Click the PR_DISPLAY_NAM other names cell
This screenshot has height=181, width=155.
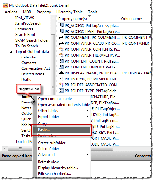pyautogui.click(x=137, y=73)
